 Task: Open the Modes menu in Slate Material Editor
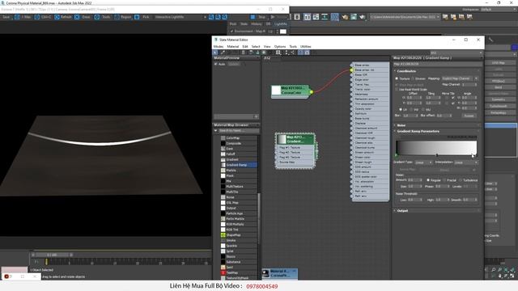click(x=219, y=47)
